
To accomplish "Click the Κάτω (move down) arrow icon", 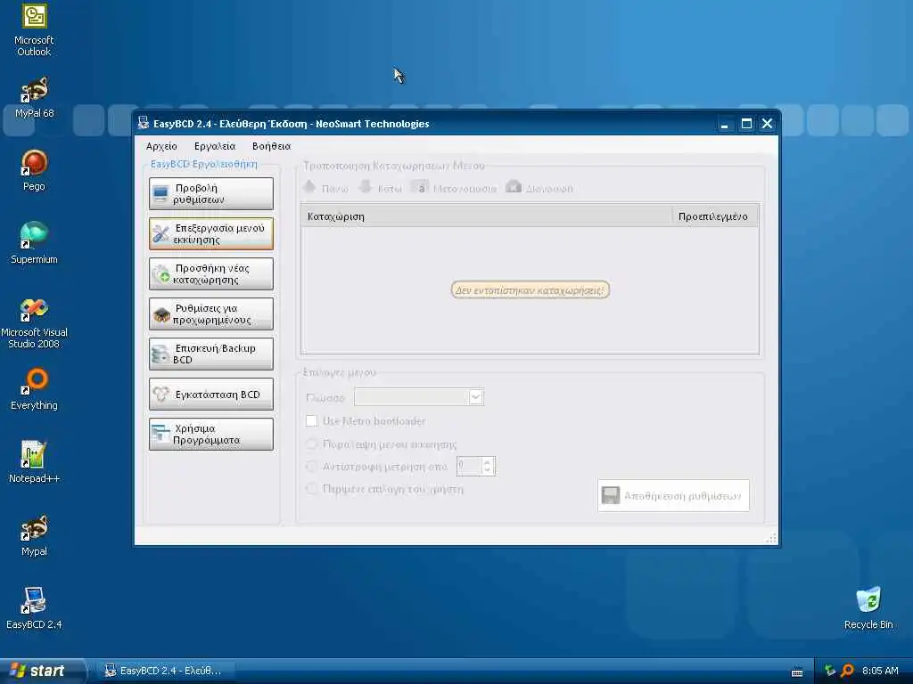I will pos(365,187).
